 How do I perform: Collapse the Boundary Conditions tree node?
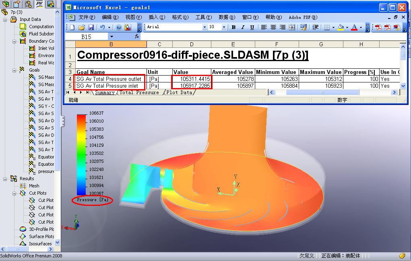pyautogui.click(x=14, y=41)
